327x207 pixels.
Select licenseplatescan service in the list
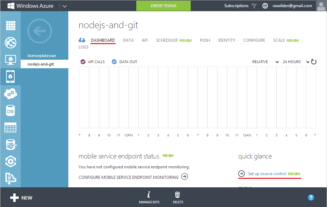pos(41,56)
